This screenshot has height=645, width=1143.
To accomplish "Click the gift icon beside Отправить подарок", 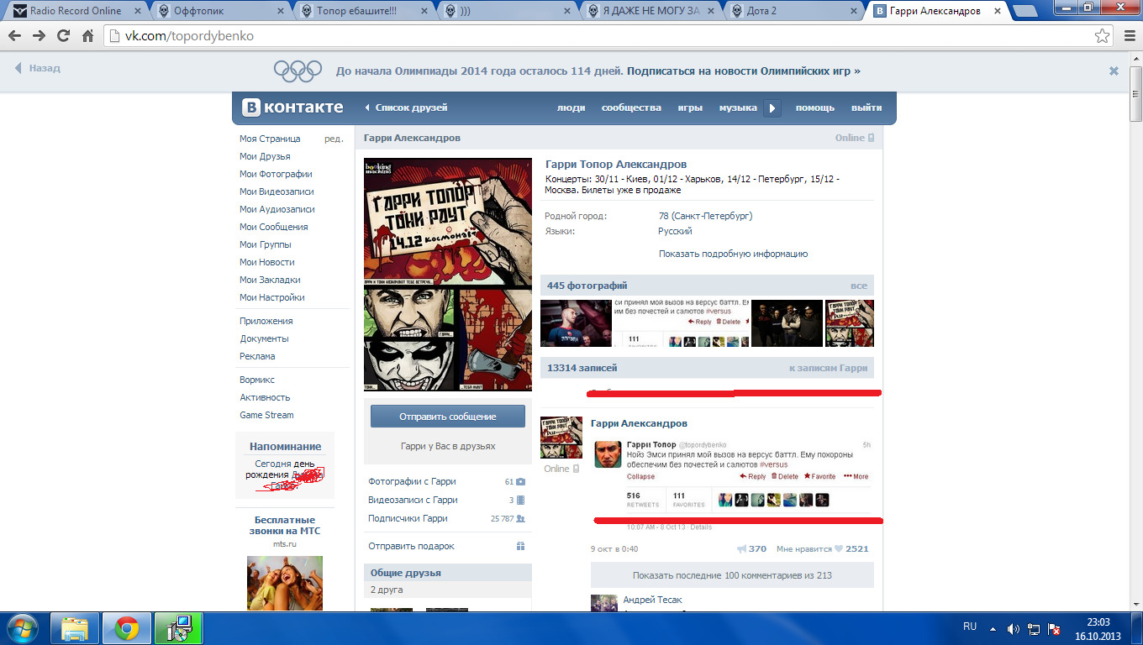I will [521, 546].
